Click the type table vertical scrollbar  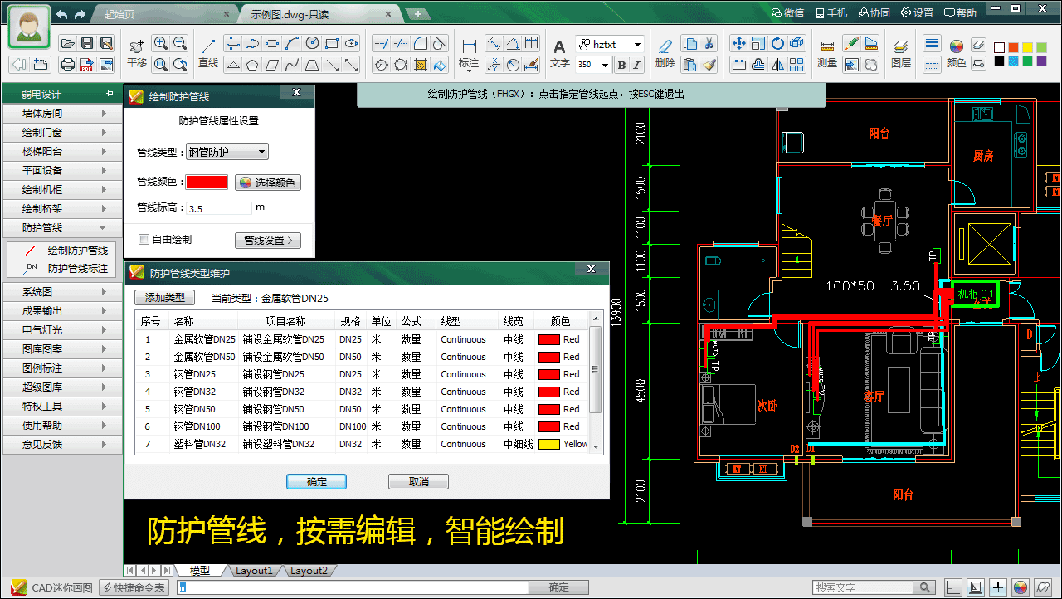point(595,382)
